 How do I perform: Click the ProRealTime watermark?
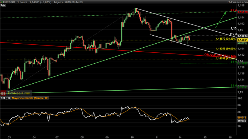tap(19, 93)
